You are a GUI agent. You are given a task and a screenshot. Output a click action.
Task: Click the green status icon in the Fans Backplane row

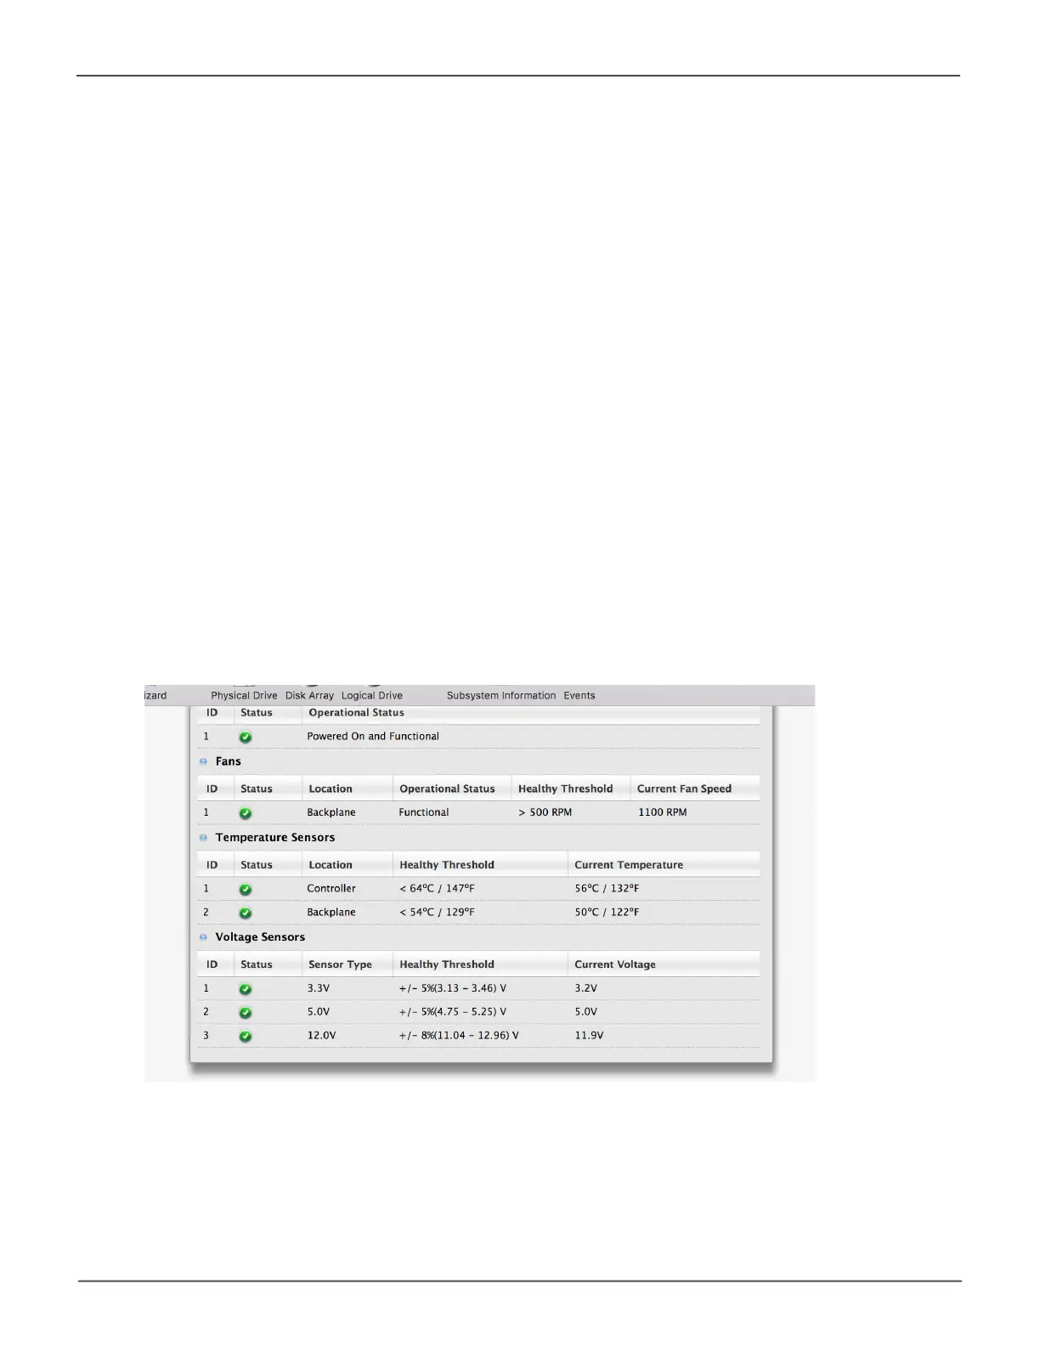[246, 813]
